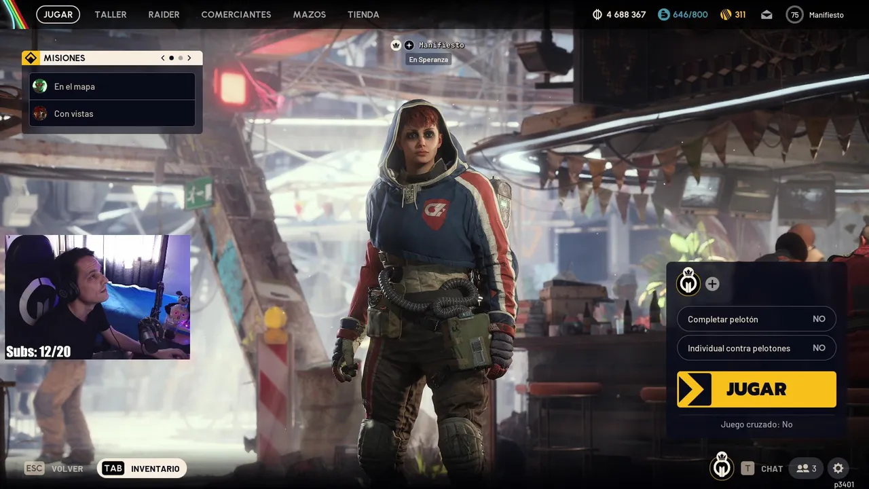Screen dimensions: 869x489
Task: Go to next missions page arrow
Action: [189, 58]
